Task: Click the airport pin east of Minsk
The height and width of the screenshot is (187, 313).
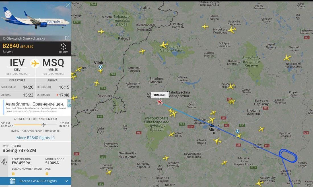Action: click(237, 132)
